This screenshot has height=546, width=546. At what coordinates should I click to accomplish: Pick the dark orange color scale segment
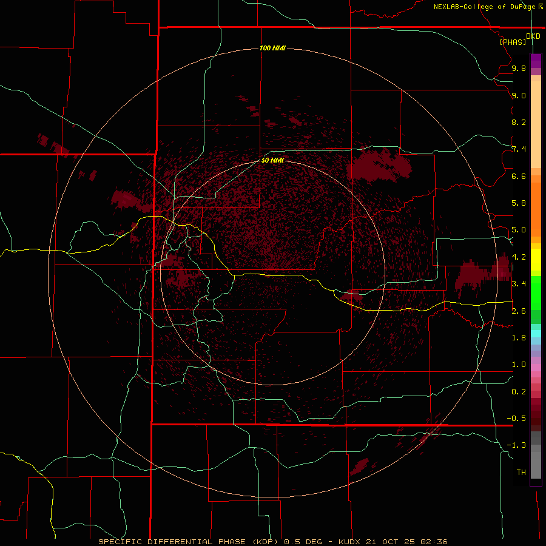click(536, 209)
